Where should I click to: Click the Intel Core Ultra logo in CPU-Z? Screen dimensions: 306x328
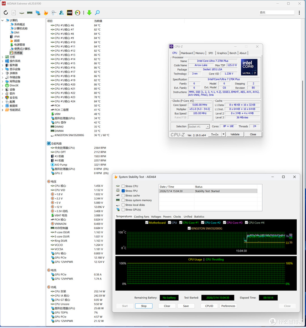click(249, 67)
